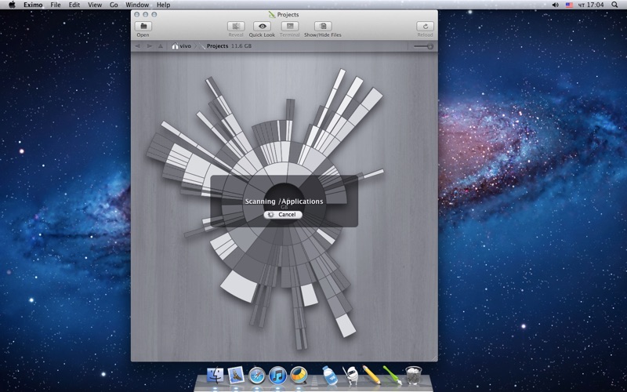Open the yellow pencil app in Dock
Viewport: 627px width, 392px height.
pyautogui.click(x=371, y=375)
